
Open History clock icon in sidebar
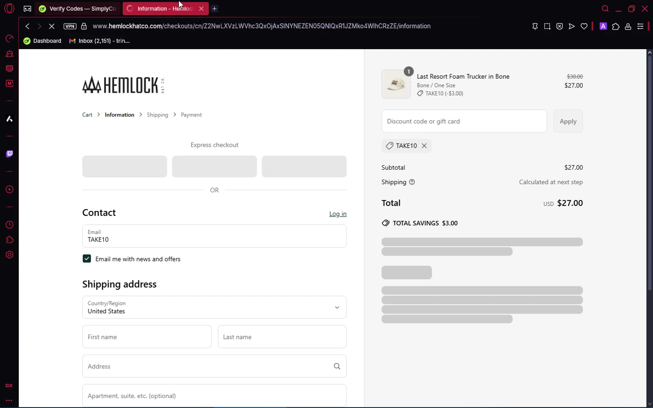coord(9,225)
